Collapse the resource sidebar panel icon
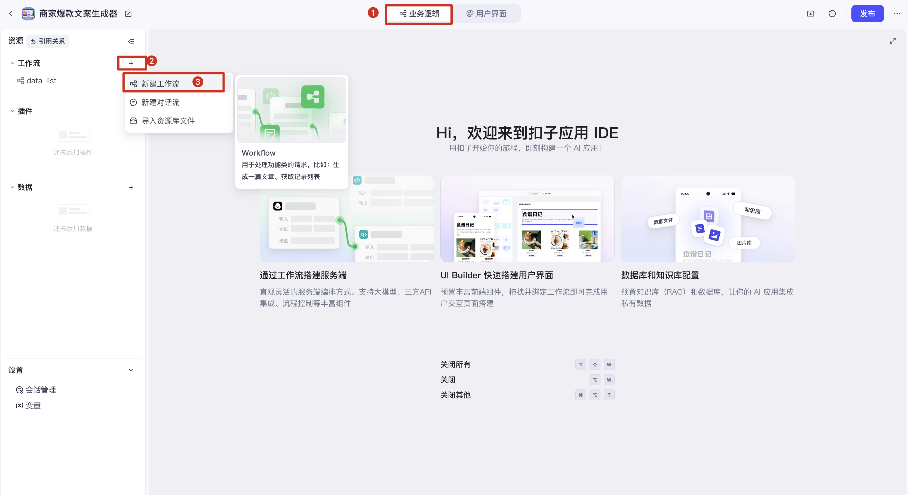This screenshot has height=495, width=908. pyautogui.click(x=131, y=42)
